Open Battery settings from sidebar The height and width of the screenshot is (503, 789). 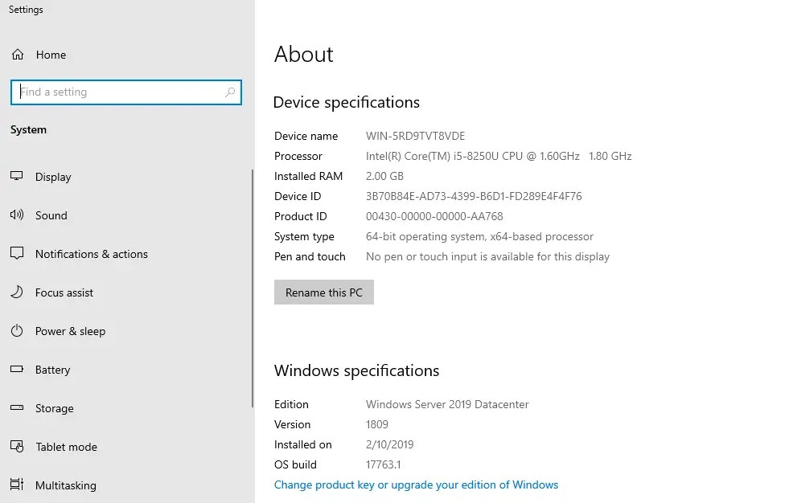[18, 370]
